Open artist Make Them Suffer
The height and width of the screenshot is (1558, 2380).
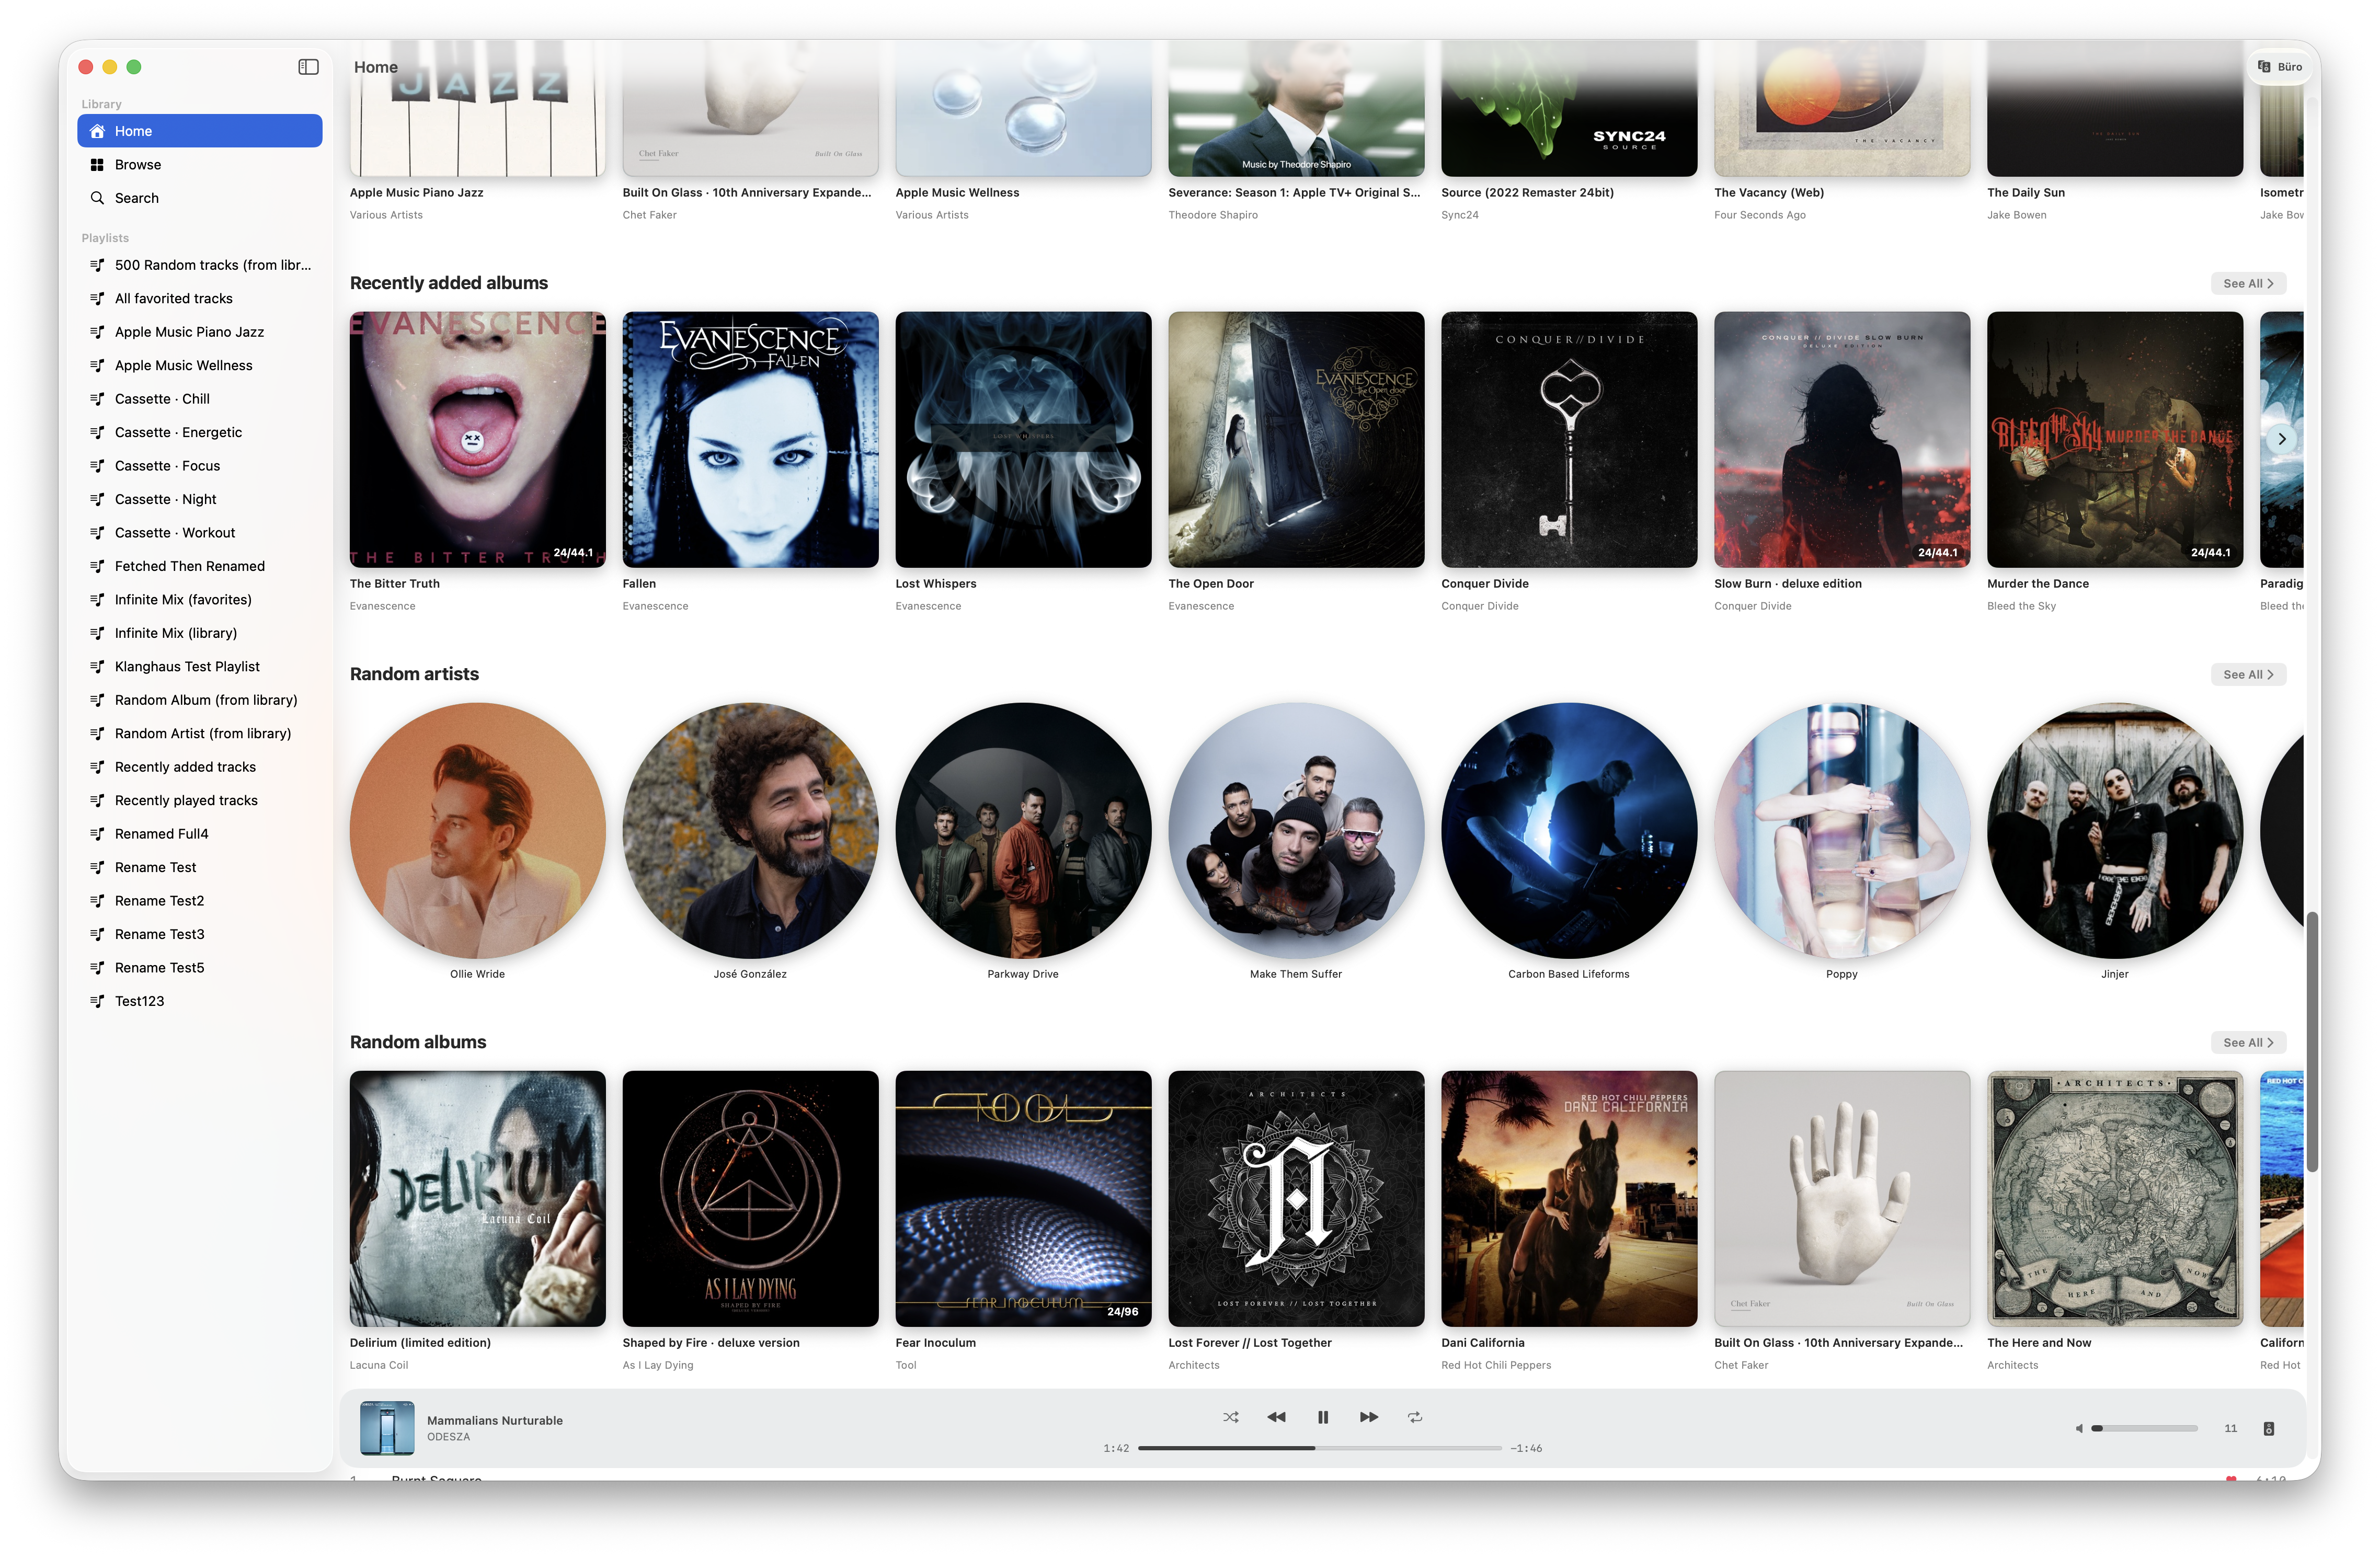coord(1296,831)
